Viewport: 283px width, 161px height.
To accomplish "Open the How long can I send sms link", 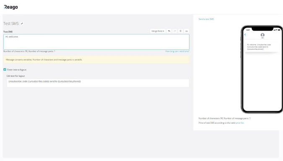I will click(x=177, y=51).
